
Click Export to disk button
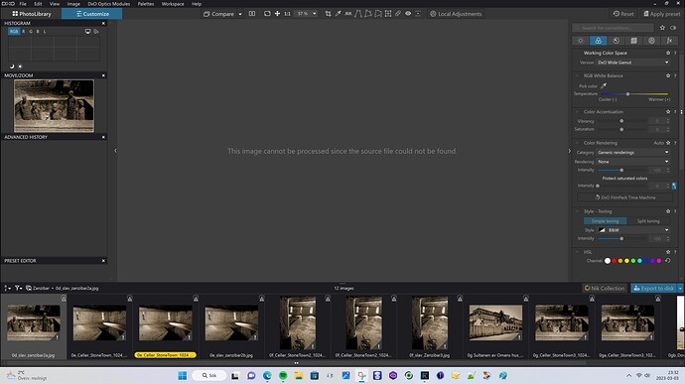tap(653, 289)
